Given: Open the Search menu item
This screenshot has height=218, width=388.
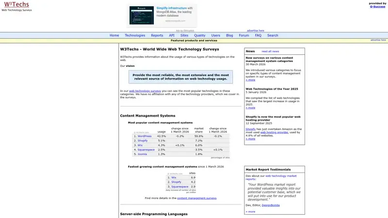Looking at the screenshot, I should point(273,35).
